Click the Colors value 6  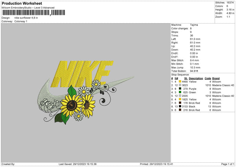click(227, 6)
